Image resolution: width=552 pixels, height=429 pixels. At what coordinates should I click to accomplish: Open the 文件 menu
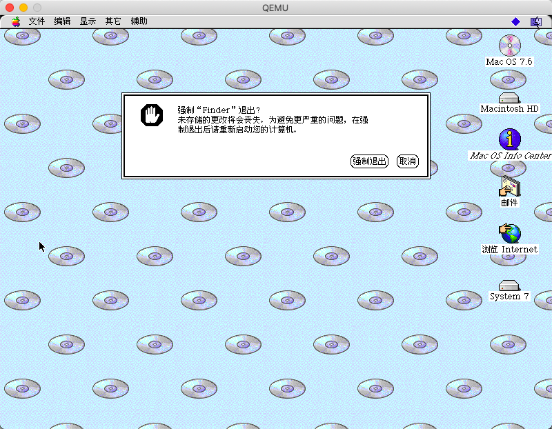click(x=37, y=21)
